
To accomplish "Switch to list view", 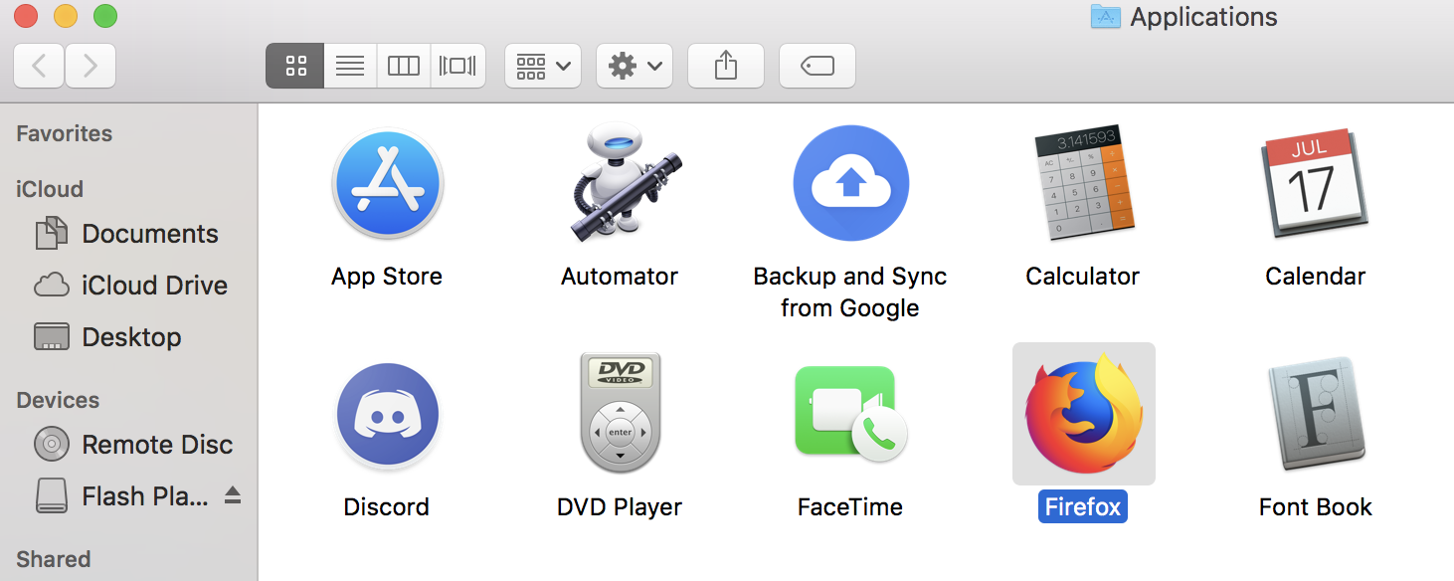I will pyautogui.click(x=350, y=67).
